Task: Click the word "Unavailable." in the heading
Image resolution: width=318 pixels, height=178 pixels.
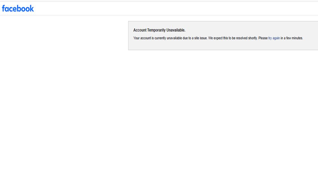Action: click(x=176, y=30)
